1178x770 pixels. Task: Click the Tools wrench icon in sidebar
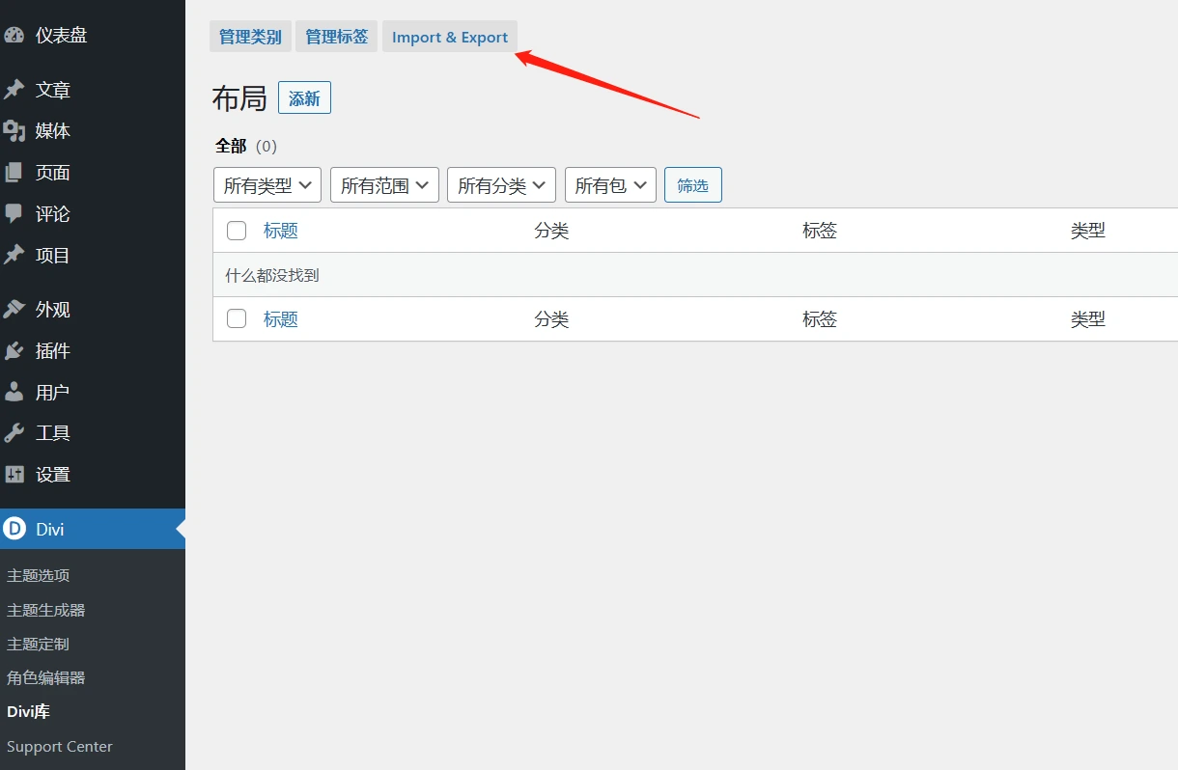coord(14,433)
